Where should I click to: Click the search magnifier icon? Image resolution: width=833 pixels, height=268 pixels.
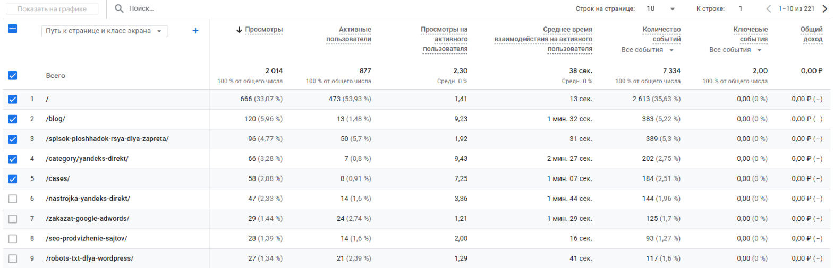[119, 8]
